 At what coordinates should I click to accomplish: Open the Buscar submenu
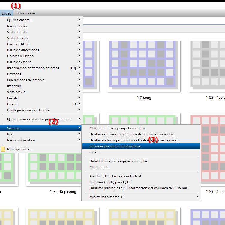tap(41, 104)
